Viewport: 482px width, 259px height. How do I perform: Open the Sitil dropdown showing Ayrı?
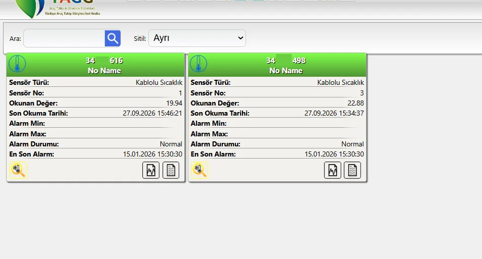(x=197, y=38)
